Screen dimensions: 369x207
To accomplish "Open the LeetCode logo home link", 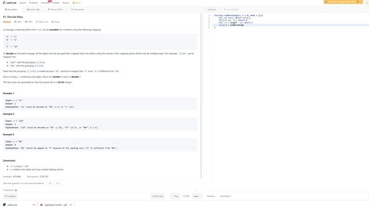I will (10, 3).
